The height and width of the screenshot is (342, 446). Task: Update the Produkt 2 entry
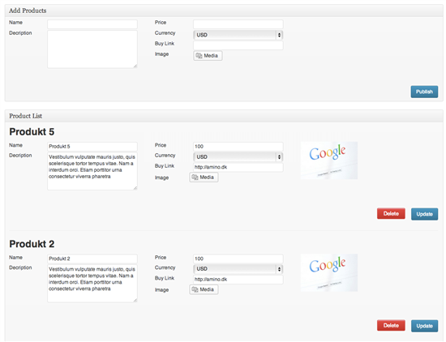[424, 326]
